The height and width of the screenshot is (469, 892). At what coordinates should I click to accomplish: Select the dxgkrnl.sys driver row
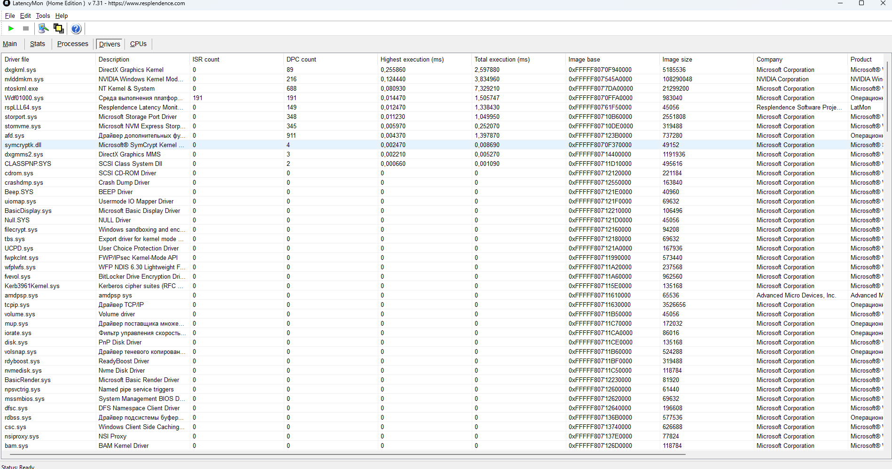point(442,70)
